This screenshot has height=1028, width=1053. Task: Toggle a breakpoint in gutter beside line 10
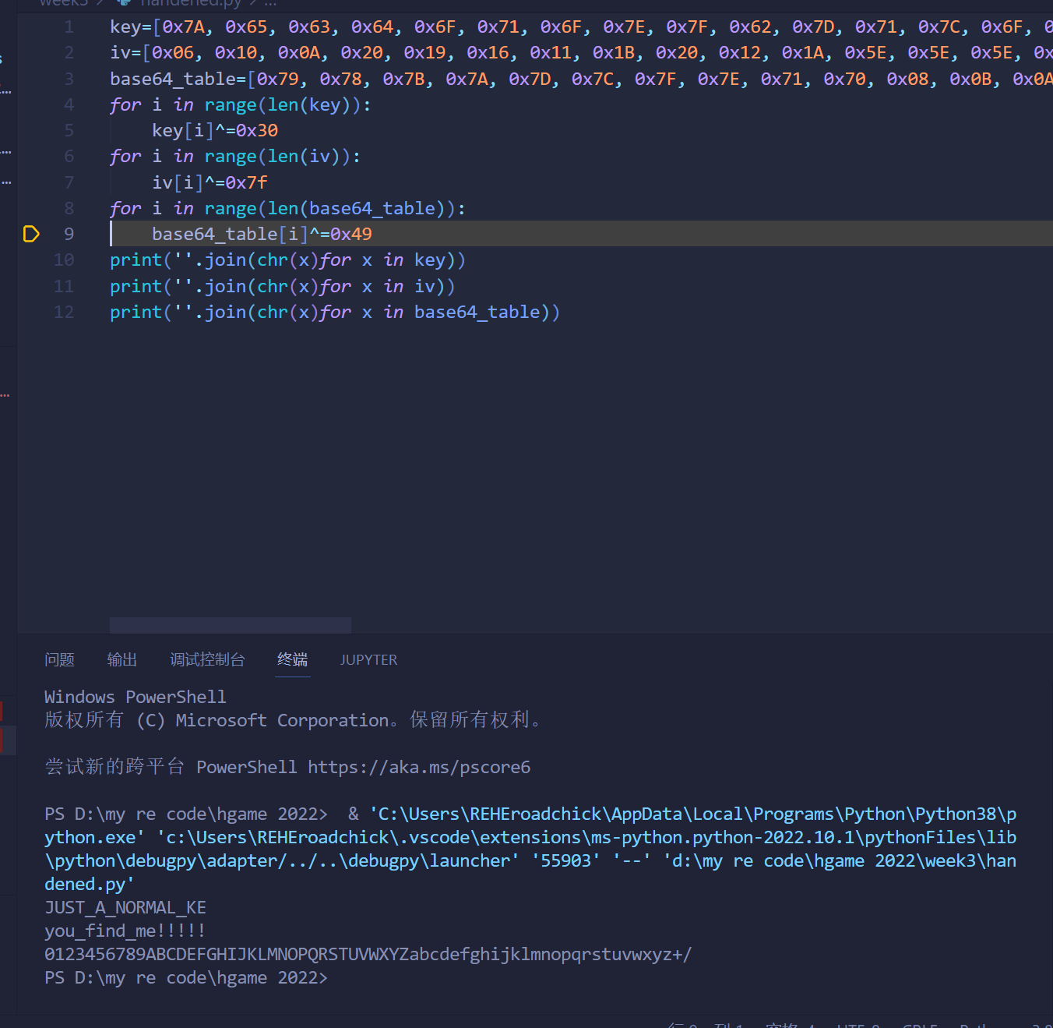tap(31, 260)
